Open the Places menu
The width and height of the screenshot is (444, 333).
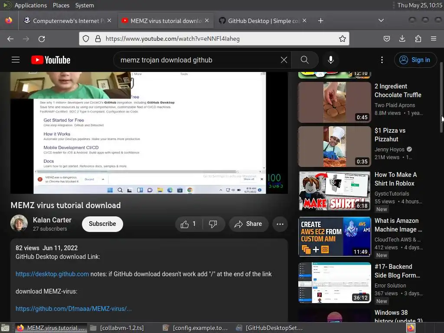61,5
